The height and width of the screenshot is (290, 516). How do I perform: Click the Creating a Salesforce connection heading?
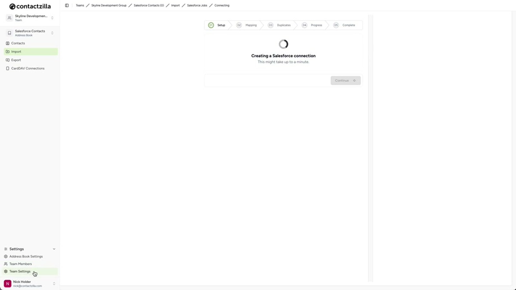[283, 56]
